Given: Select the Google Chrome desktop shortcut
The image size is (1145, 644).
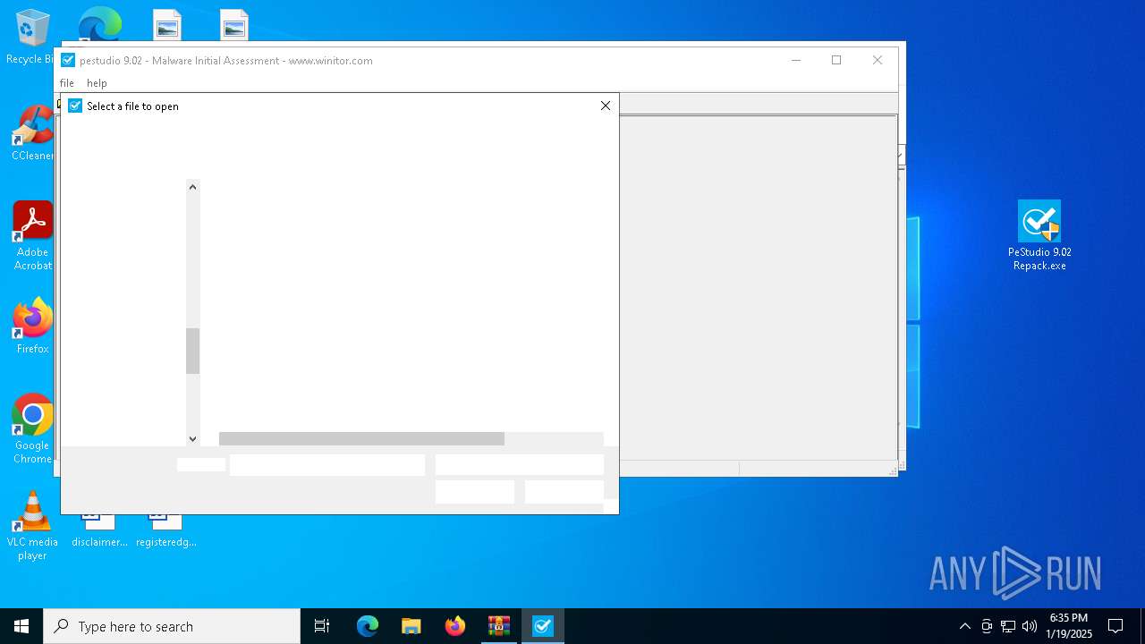Looking at the screenshot, I should [32, 428].
